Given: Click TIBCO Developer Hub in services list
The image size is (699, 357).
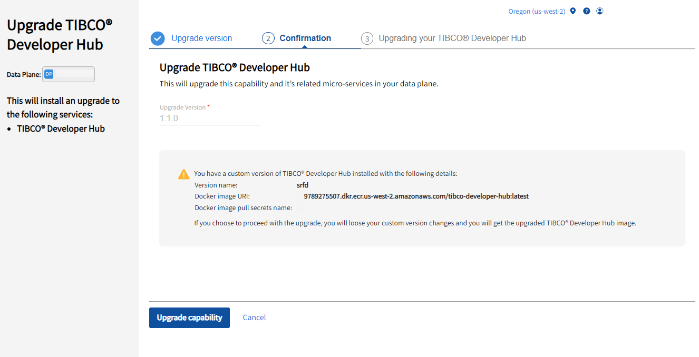Looking at the screenshot, I should click(61, 129).
